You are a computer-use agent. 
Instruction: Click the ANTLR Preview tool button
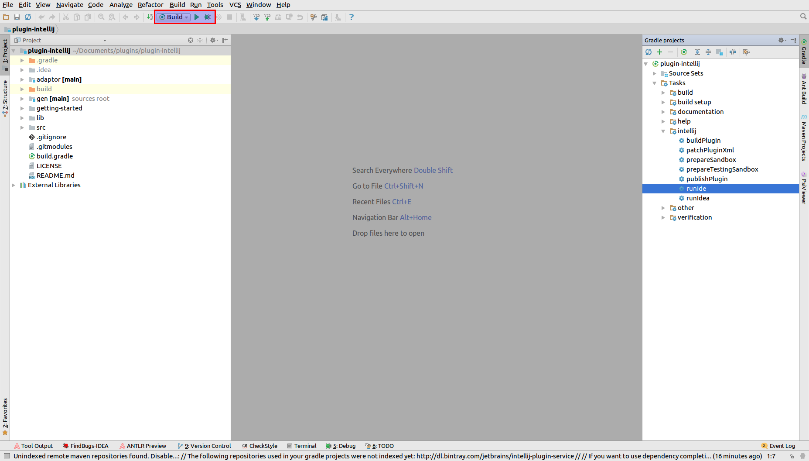143,446
